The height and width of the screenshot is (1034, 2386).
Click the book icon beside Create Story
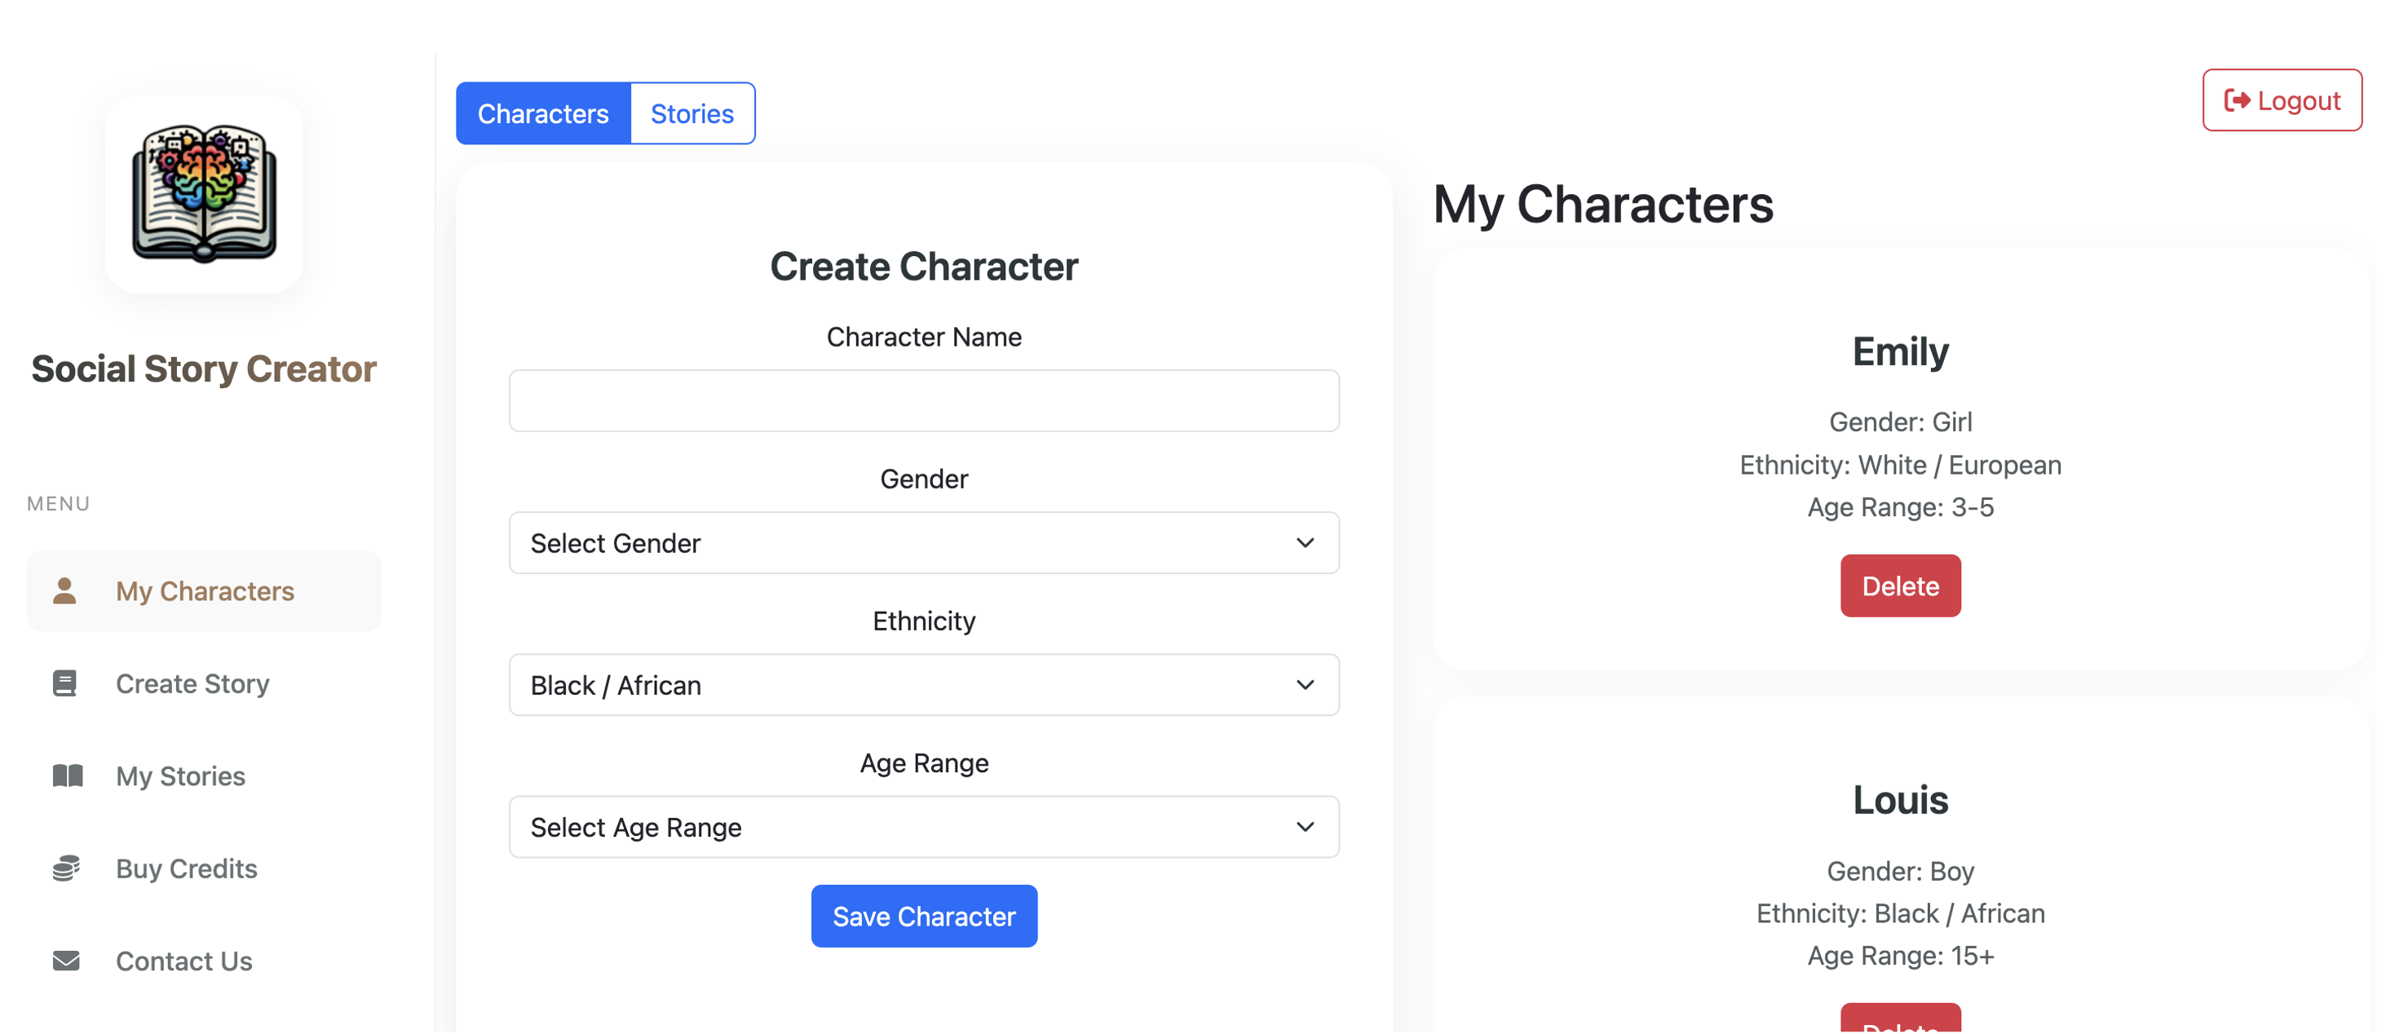pos(65,684)
